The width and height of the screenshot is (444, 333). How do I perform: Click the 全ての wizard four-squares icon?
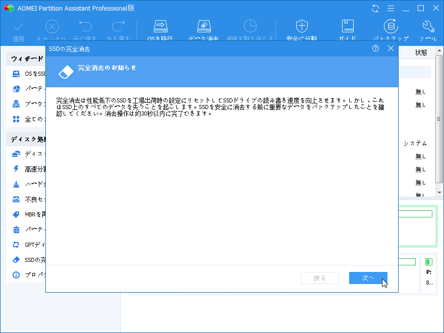pos(16,119)
